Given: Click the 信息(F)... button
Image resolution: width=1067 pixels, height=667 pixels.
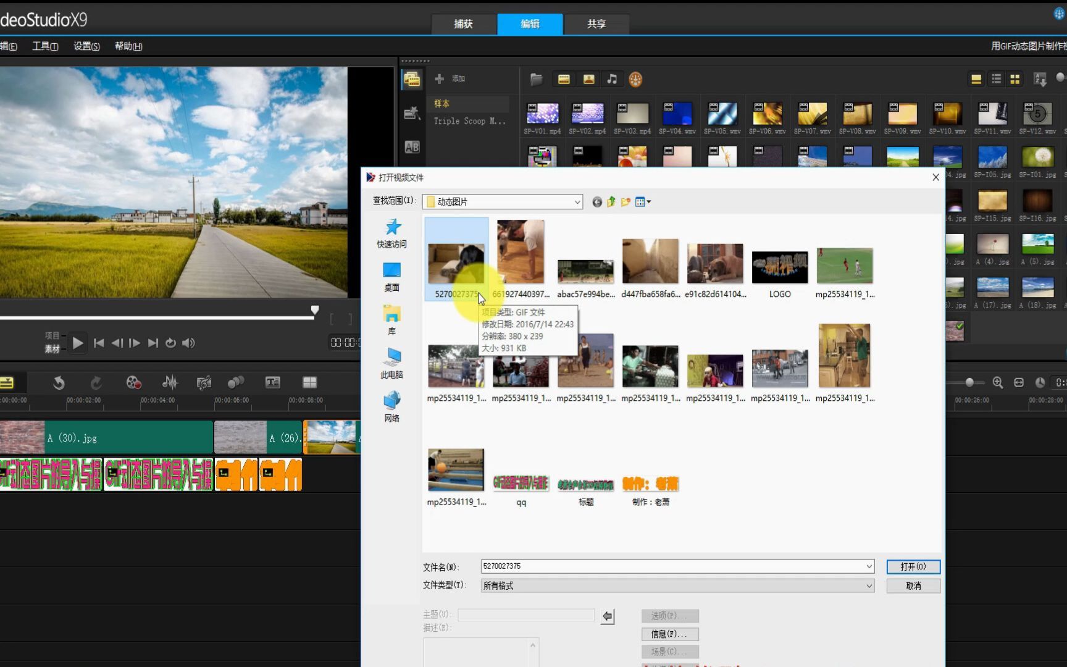Looking at the screenshot, I should (x=670, y=634).
